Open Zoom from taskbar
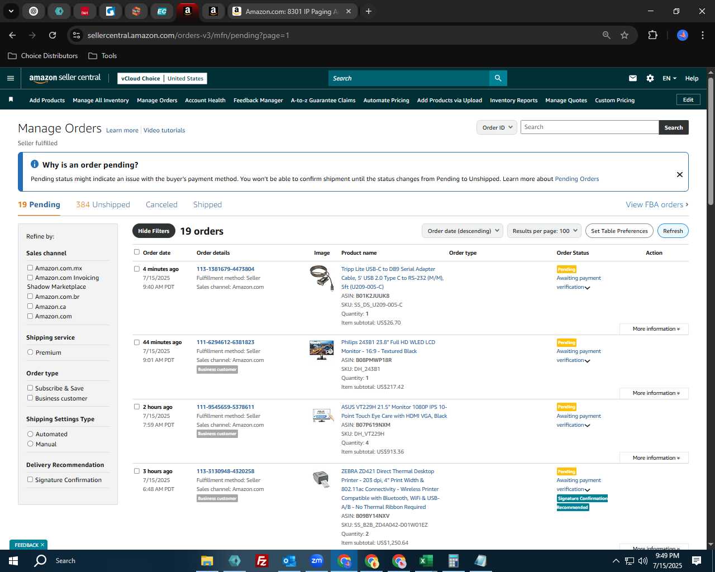The height and width of the screenshot is (572, 715). point(317,561)
